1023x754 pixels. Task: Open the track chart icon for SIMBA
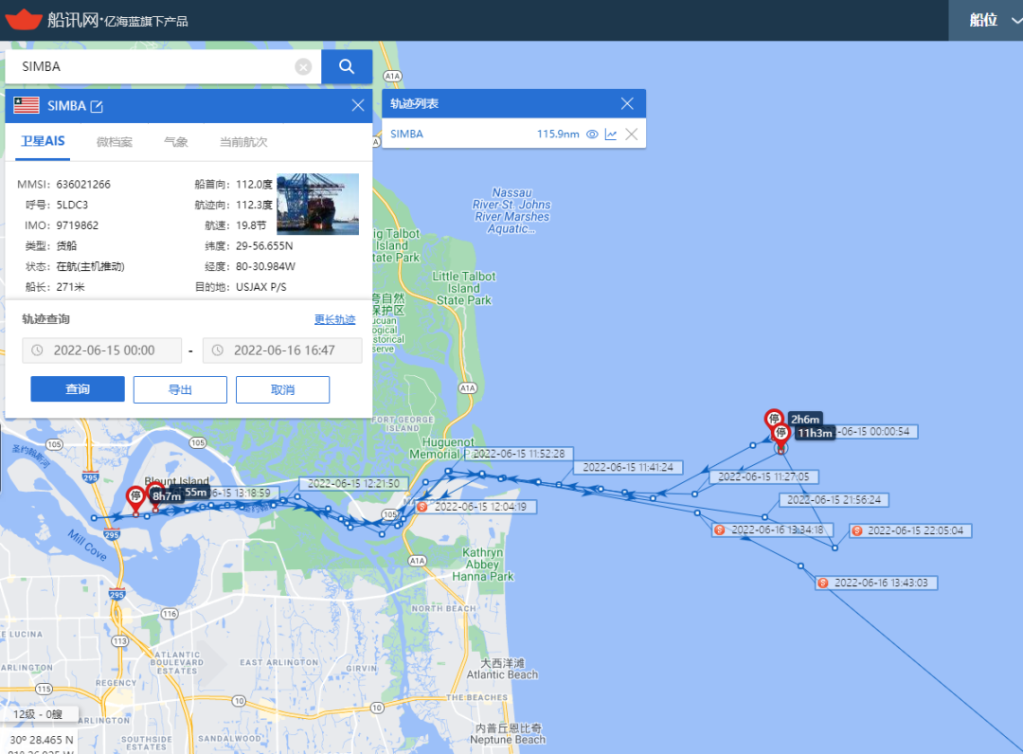pos(611,135)
